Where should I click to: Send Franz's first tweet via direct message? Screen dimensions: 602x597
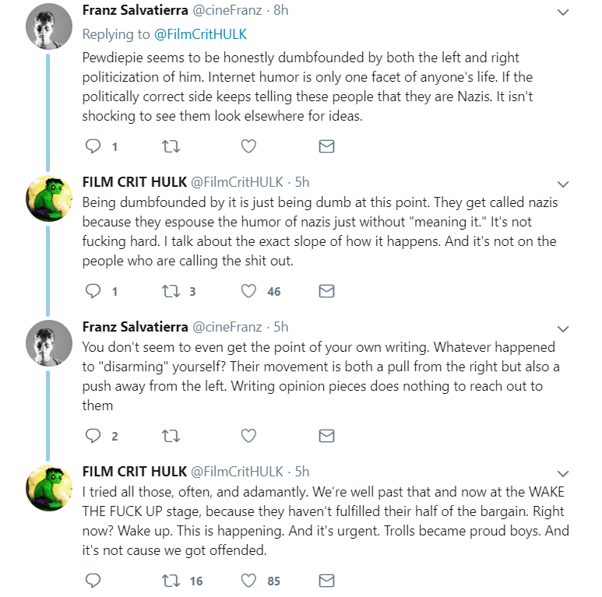(327, 146)
